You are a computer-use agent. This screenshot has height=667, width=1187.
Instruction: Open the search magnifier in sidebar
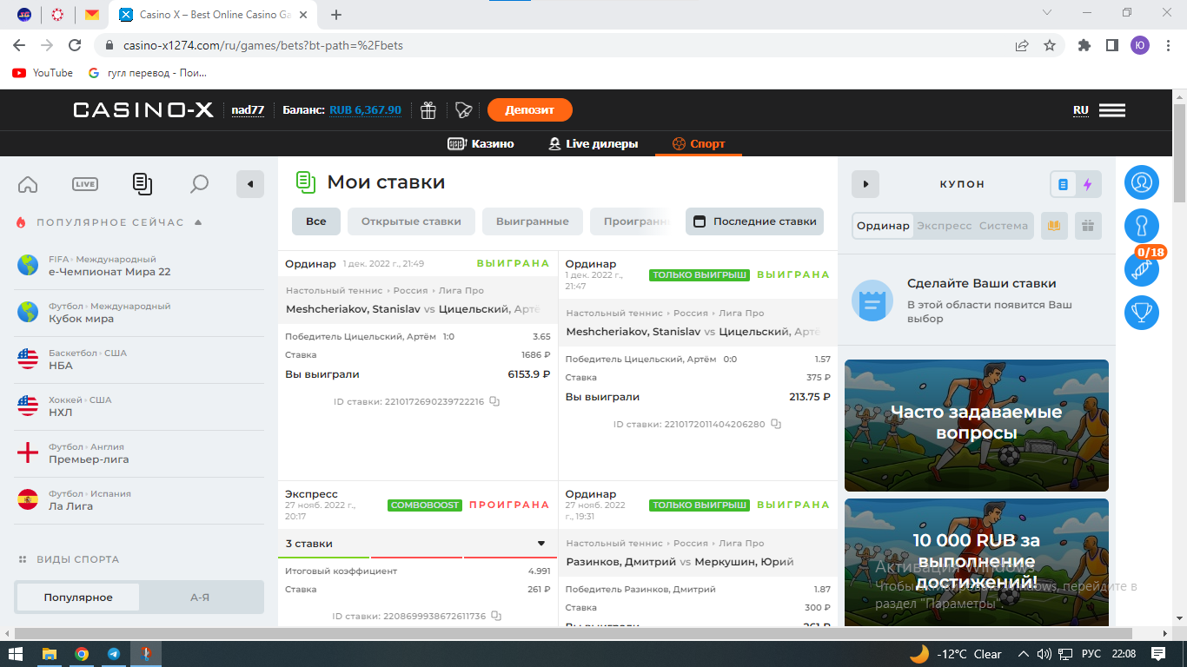[x=199, y=184]
